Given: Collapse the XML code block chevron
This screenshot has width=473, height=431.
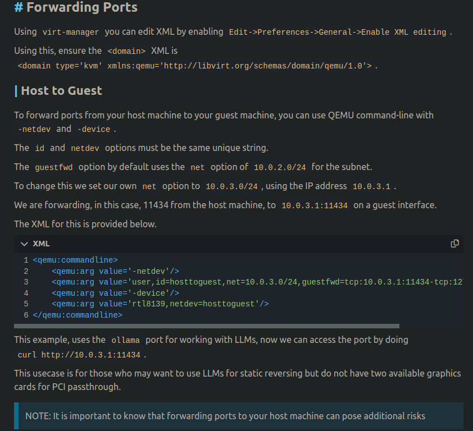Looking at the screenshot, I should 24,244.
